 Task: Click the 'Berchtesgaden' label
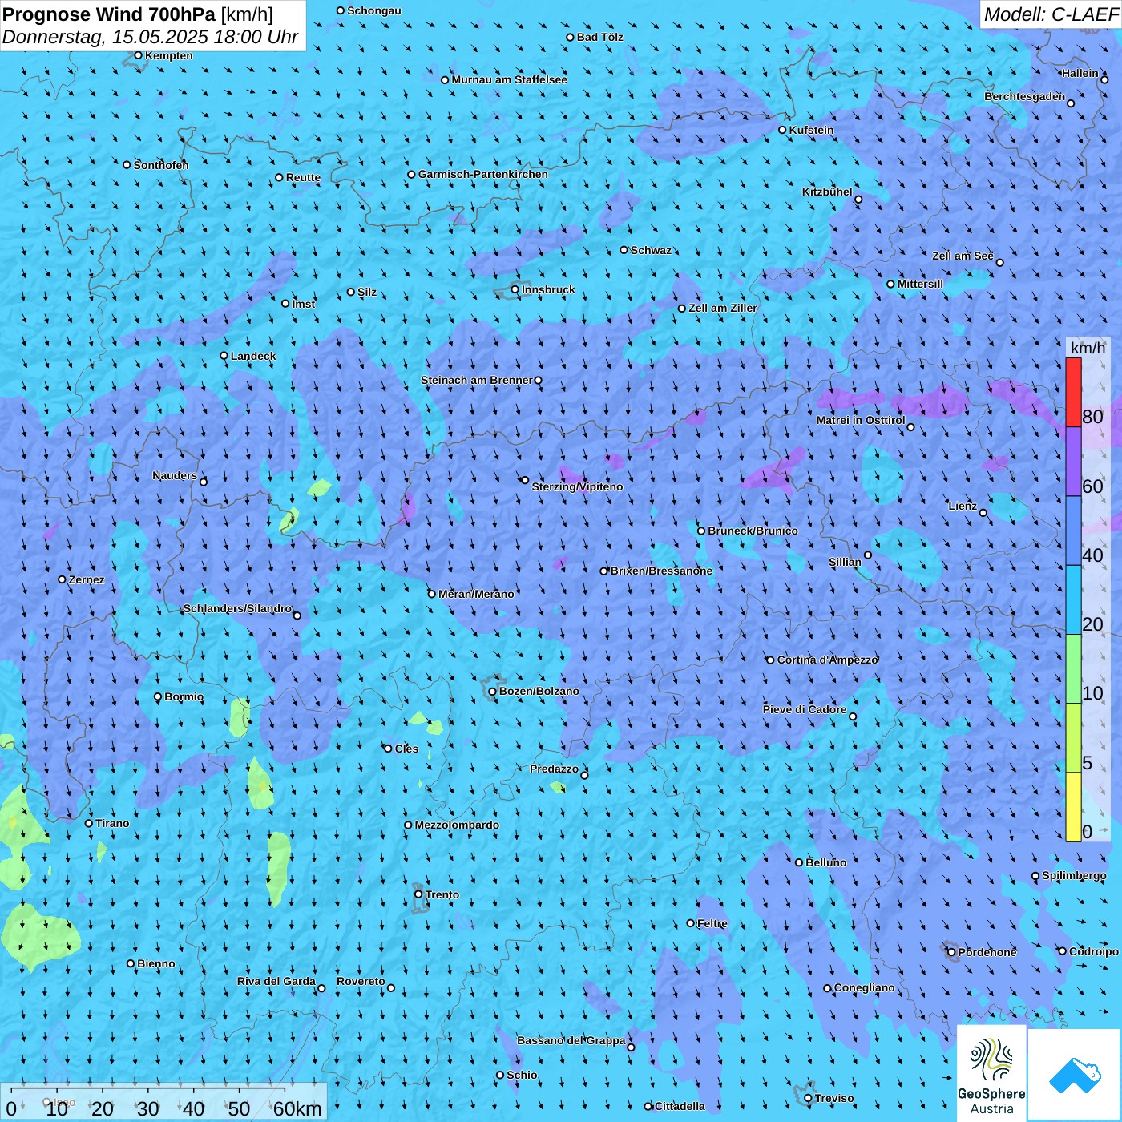[1025, 96]
